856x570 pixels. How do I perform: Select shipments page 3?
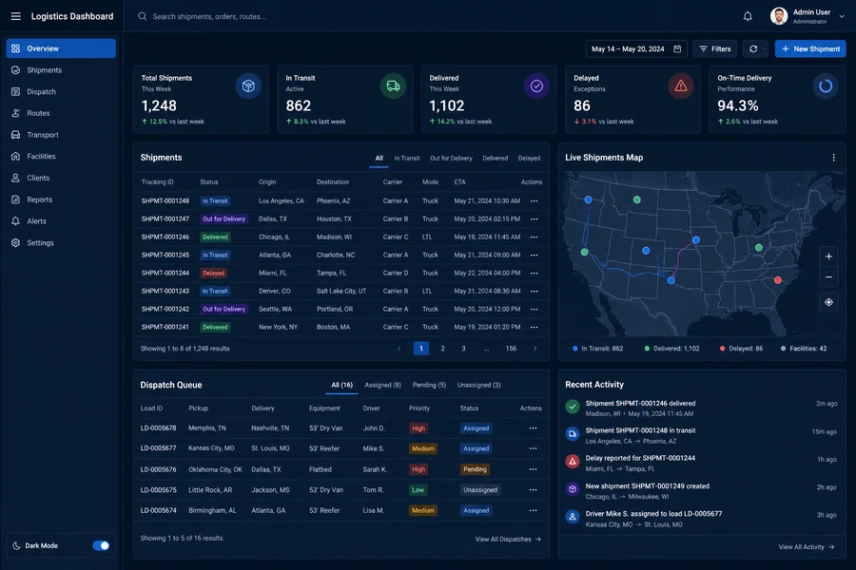click(463, 349)
